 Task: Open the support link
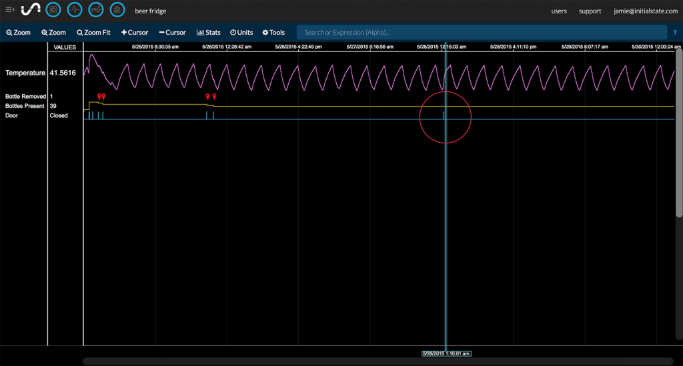590,11
